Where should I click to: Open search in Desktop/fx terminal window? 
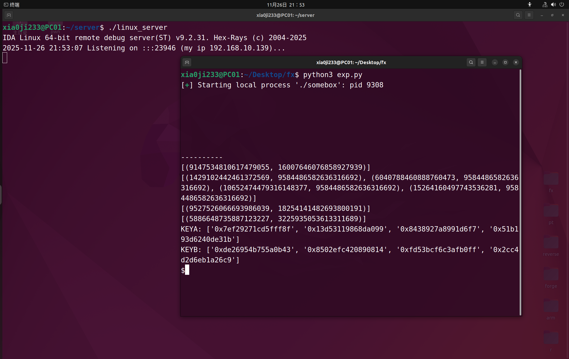point(471,63)
